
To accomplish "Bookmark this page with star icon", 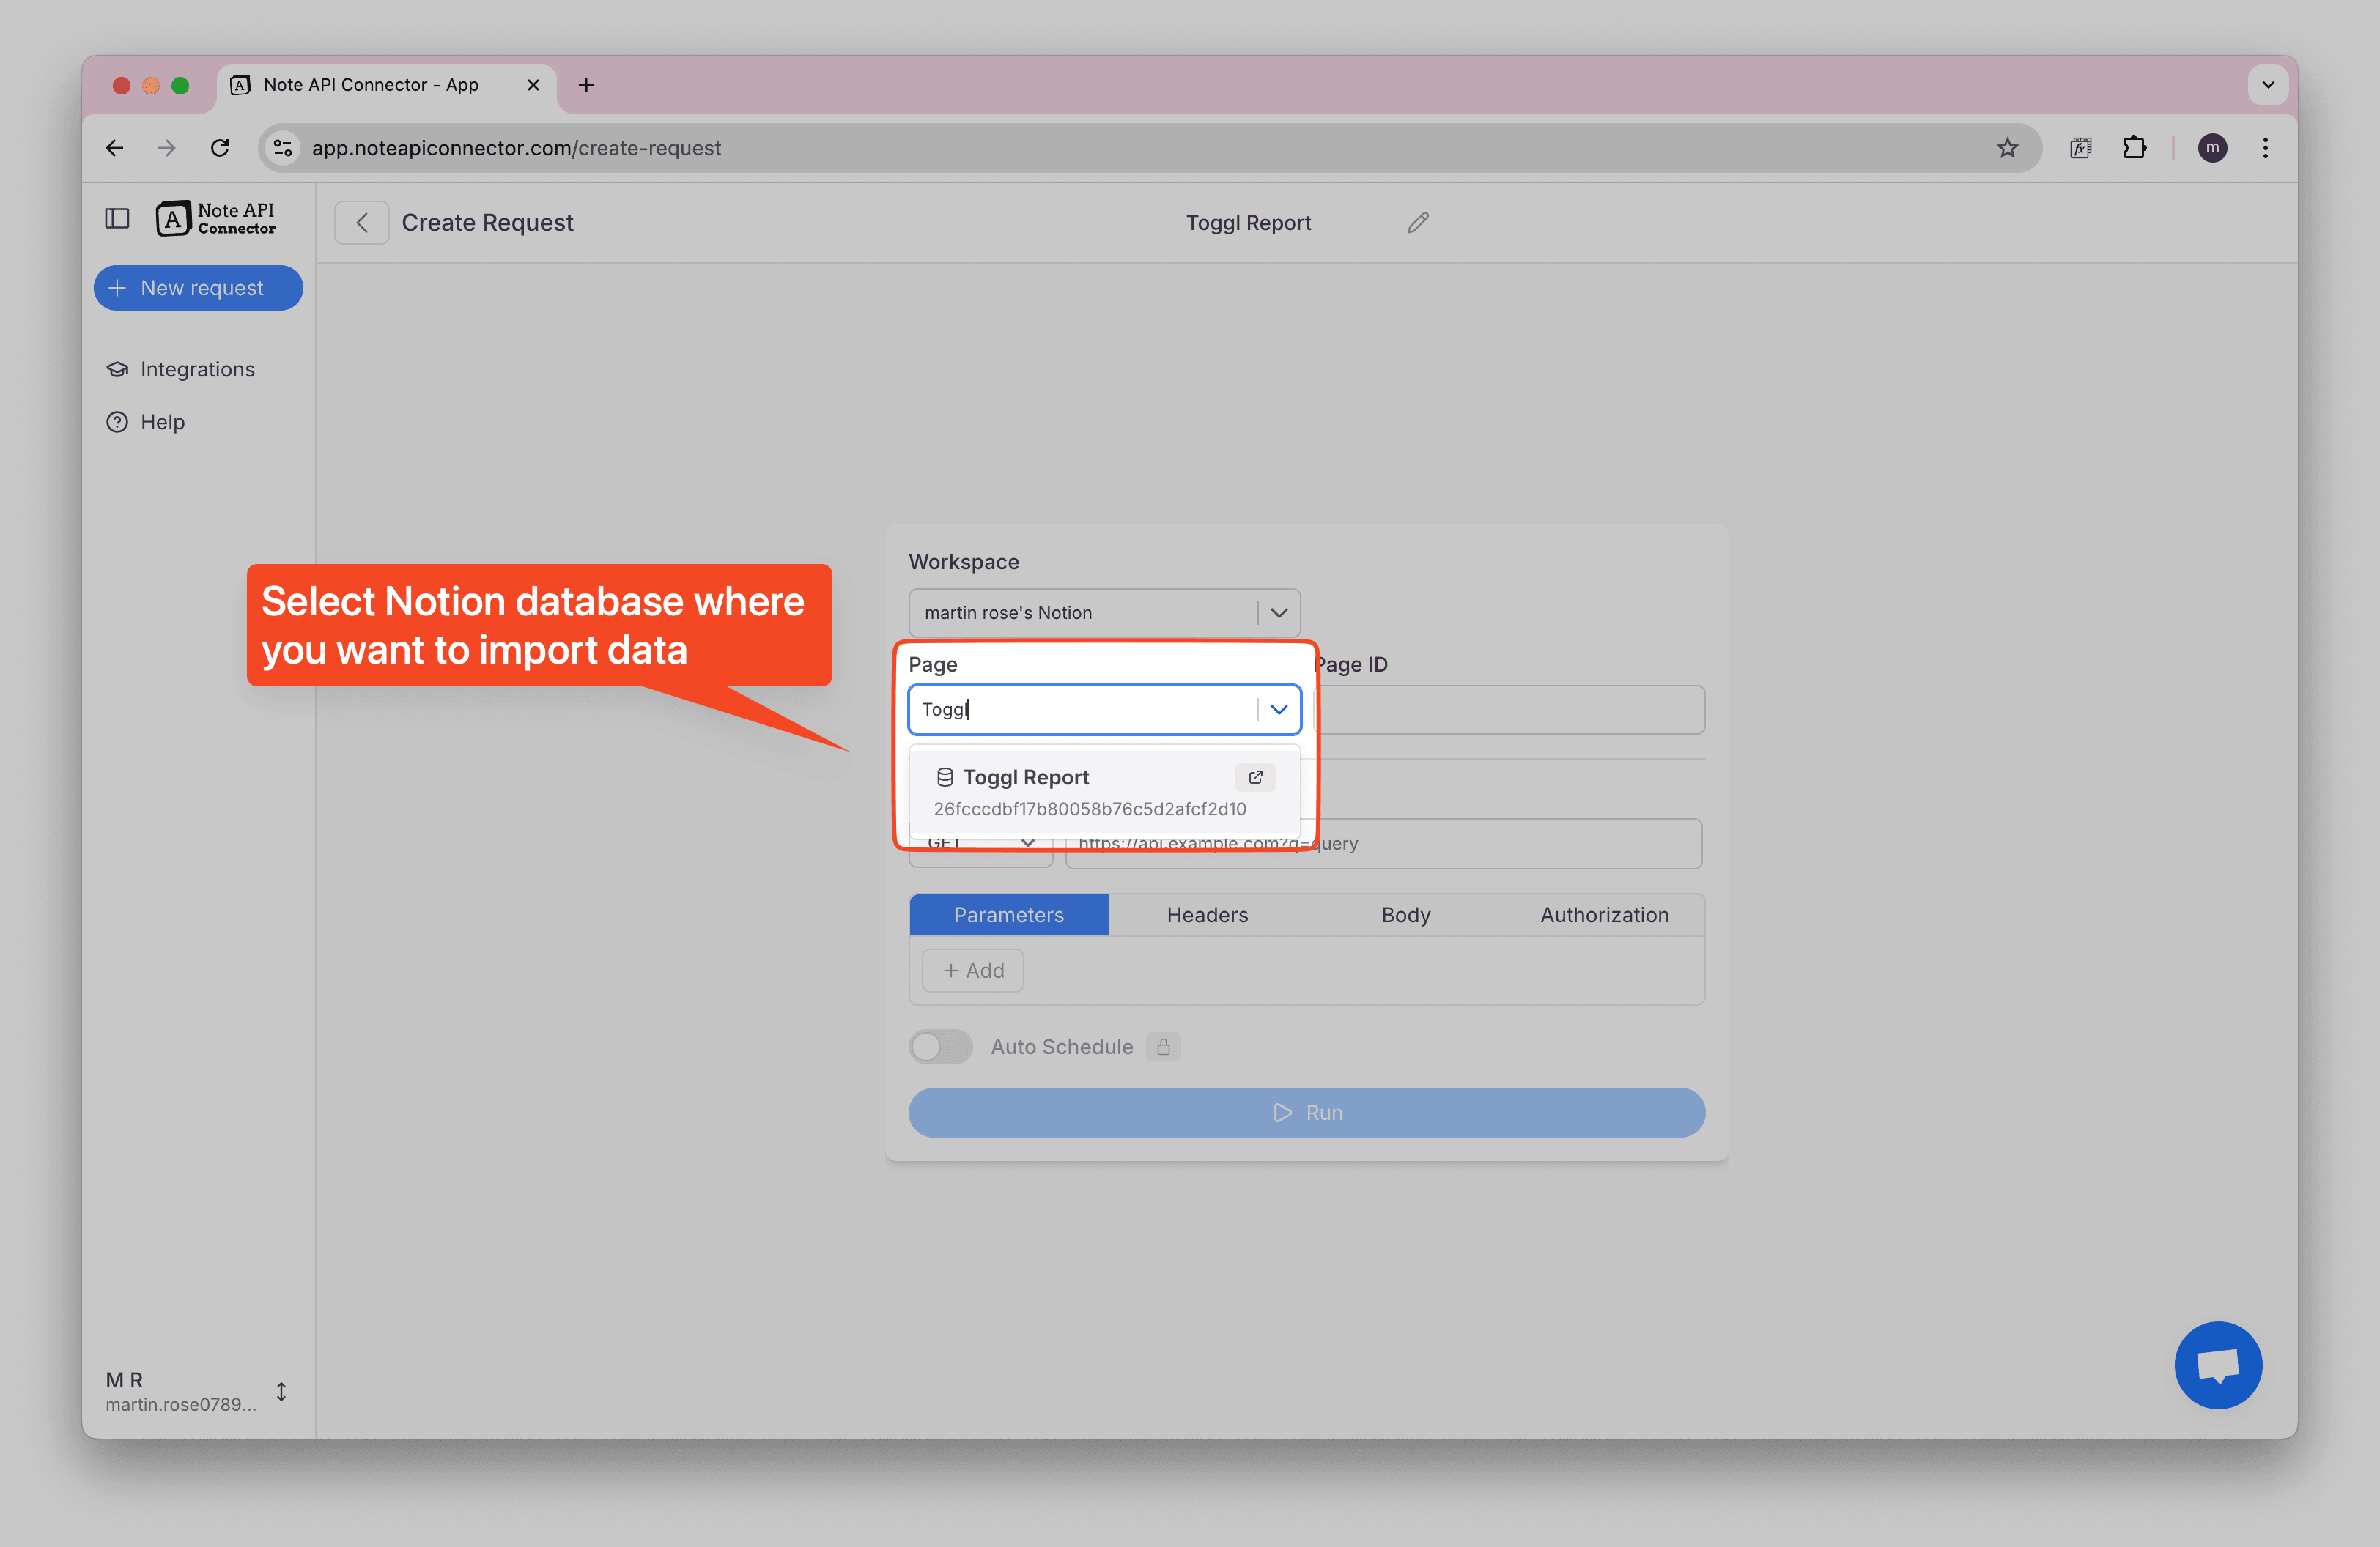I will tap(2006, 148).
